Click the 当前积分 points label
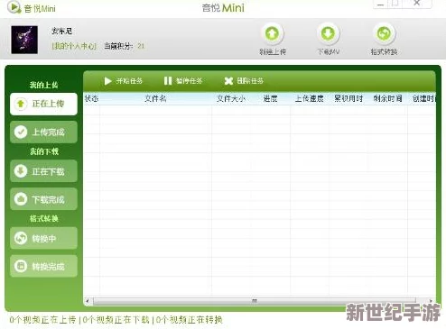This screenshot has width=446, height=329. (x=118, y=46)
